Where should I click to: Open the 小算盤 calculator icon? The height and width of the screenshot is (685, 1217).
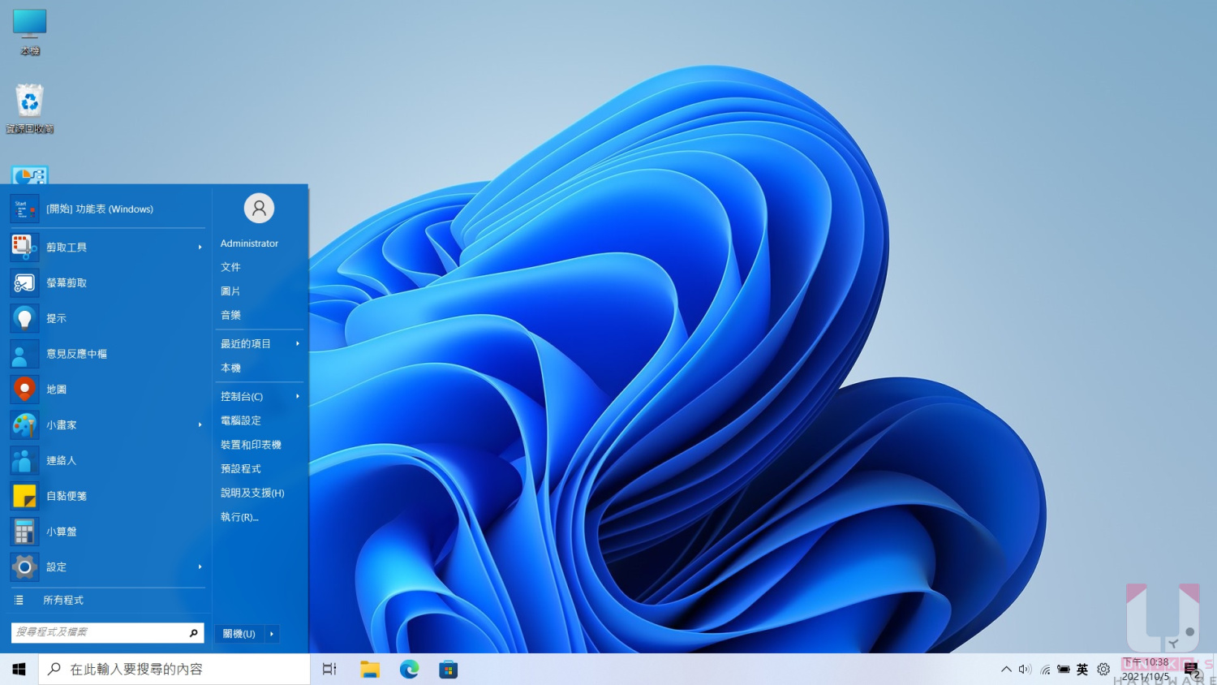coord(24,532)
